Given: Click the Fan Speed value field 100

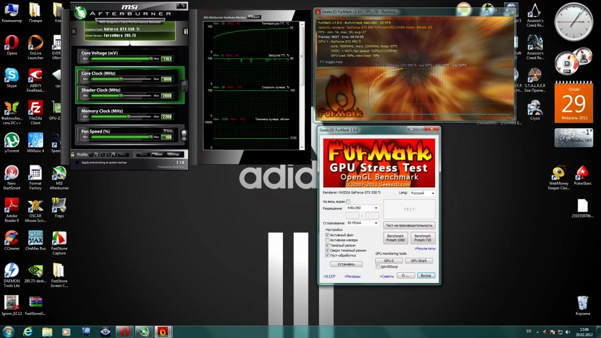Looking at the screenshot, I should pos(166,137).
